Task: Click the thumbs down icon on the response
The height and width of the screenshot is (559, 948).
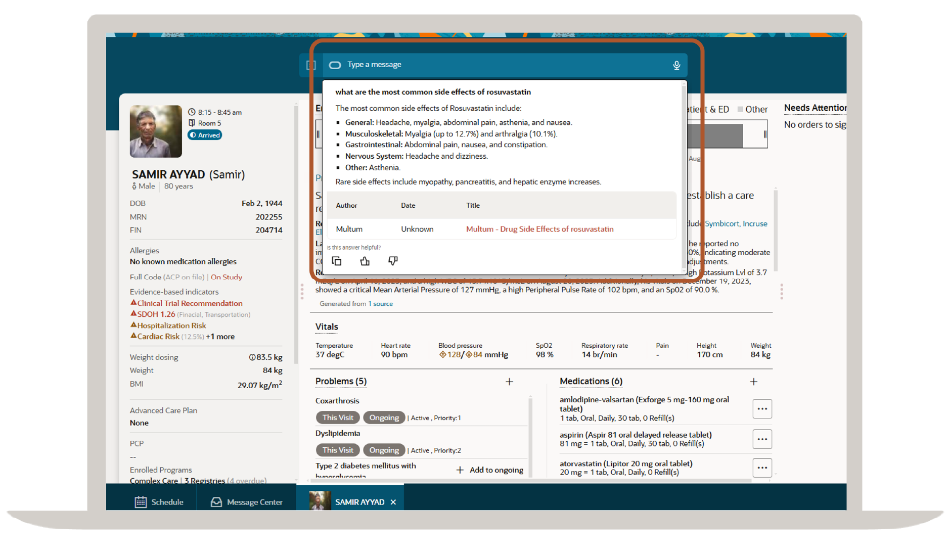Action: click(393, 261)
